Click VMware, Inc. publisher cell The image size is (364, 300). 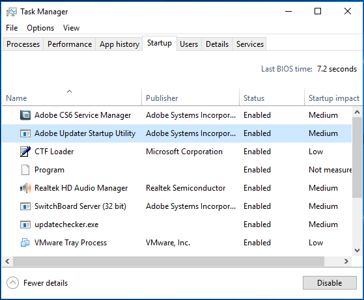(x=168, y=243)
